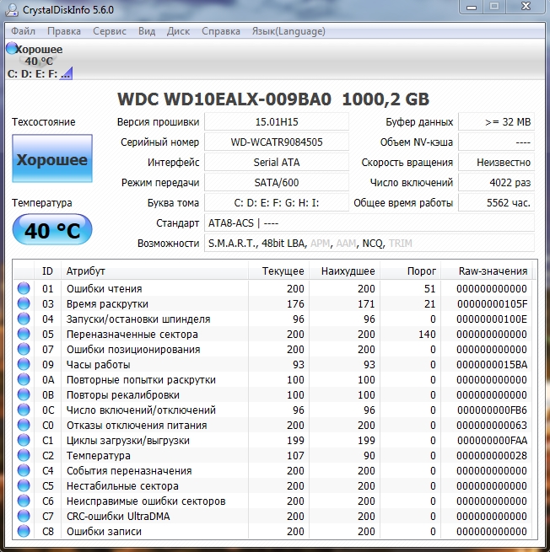Open the Язык(Language) menu
Image resolution: width=550 pixels, height=552 pixels.
point(288,31)
